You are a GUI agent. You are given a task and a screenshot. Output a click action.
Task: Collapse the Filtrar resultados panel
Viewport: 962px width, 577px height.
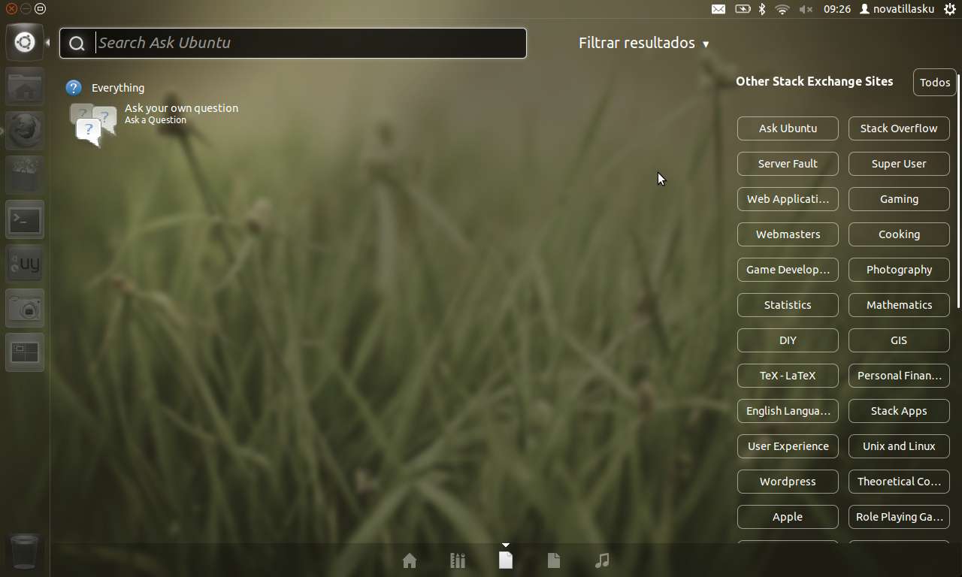point(644,43)
